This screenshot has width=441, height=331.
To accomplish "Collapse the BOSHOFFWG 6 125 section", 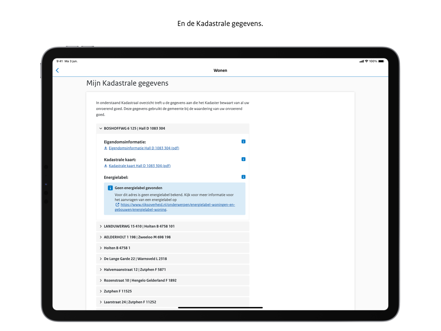I will tap(173, 129).
